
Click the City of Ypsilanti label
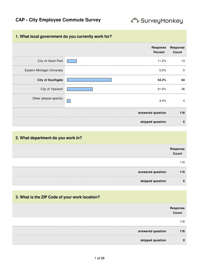coord(52,89)
